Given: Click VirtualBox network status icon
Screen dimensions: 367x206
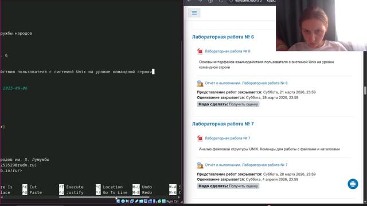Looking at the screenshot, I should click(132, 201).
